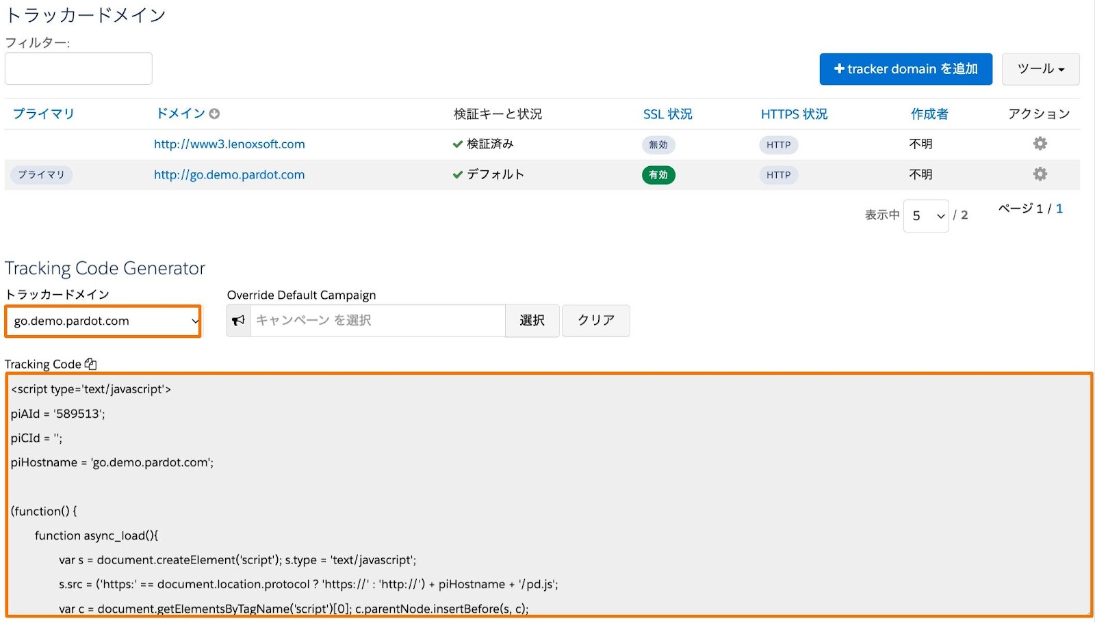Sort by SSL 状況 column header
This screenshot has width=1095, height=623.
click(x=667, y=114)
